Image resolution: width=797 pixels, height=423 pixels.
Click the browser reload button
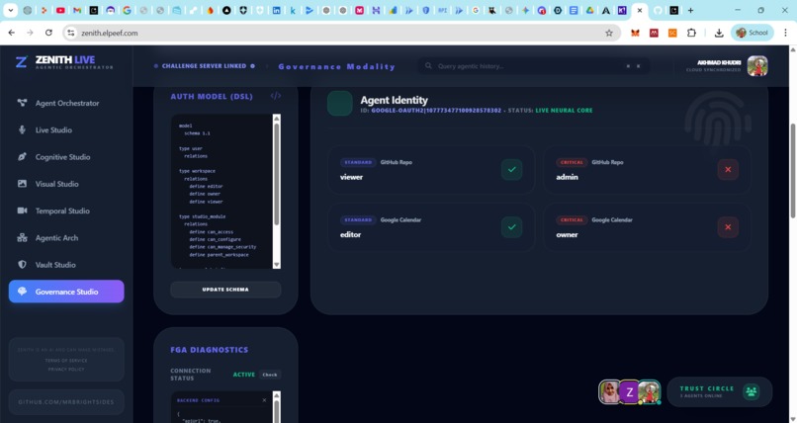pyautogui.click(x=48, y=33)
